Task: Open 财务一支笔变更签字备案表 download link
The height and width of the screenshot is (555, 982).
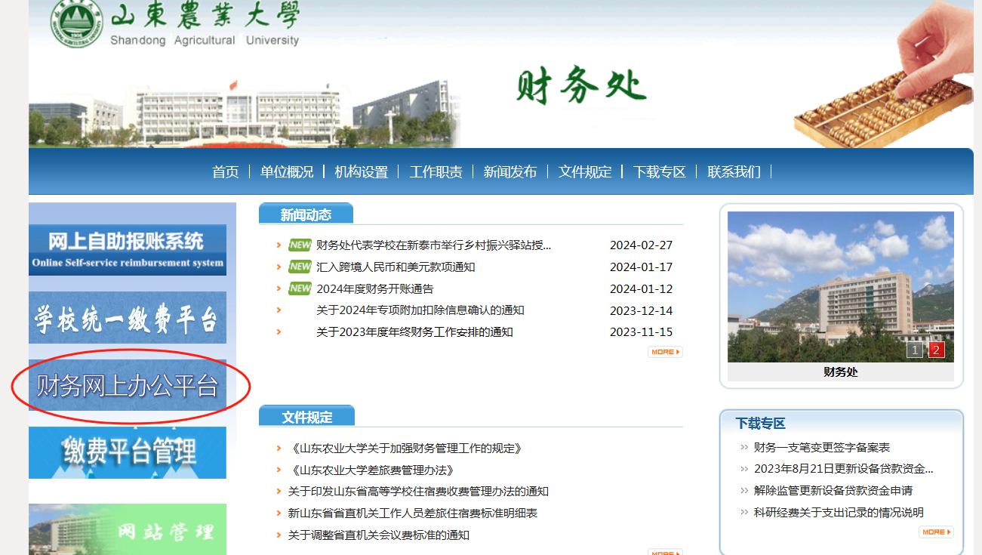Action: (821, 448)
